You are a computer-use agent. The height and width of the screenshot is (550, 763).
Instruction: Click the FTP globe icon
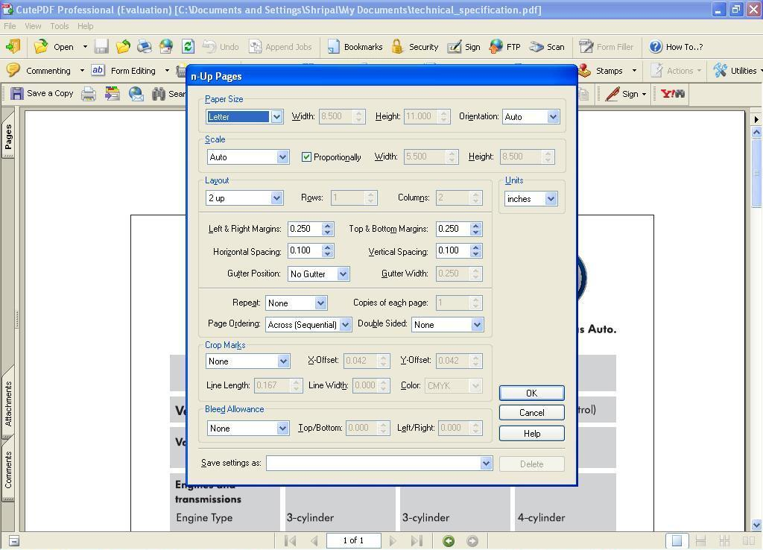click(x=496, y=47)
